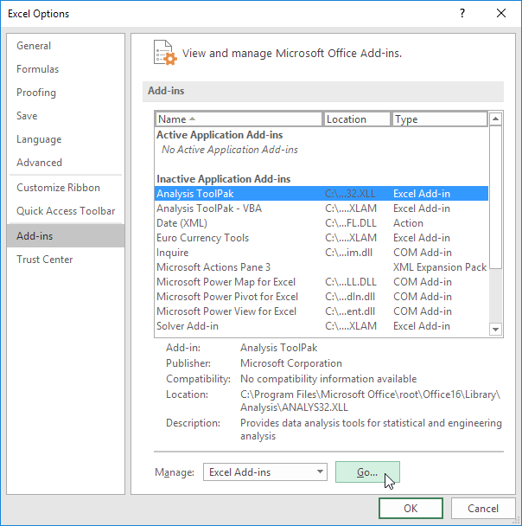
Task: Open the Language options category
Action: 66,139
